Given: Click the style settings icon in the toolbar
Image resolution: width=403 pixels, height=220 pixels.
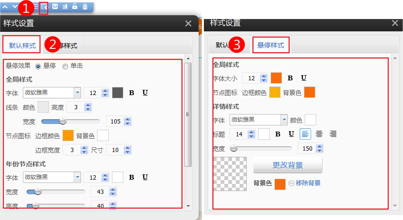Looking at the screenshot, I should click(44, 7).
